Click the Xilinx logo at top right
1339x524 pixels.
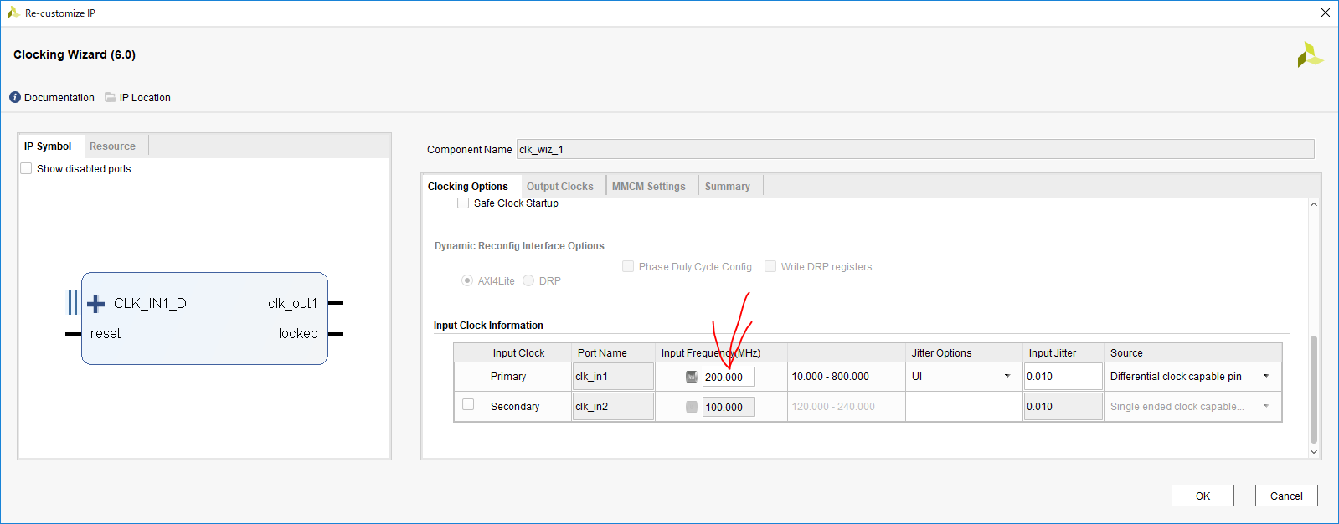(1309, 55)
